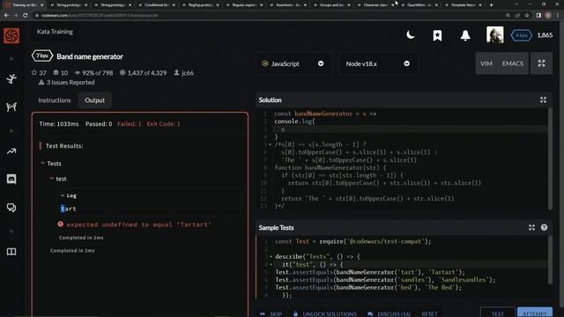Viewport: 564px width, 317px height.
Task: Collapse the test results item
Action: [51, 179]
